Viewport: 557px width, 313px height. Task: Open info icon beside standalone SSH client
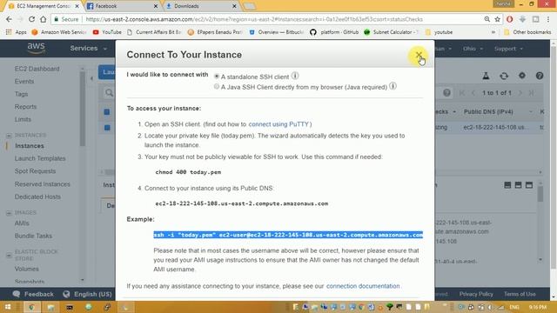[x=295, y=76]
